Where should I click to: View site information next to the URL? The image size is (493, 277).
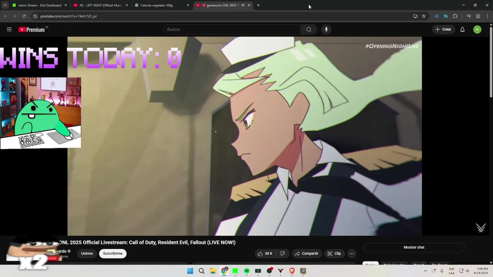coord(35,16)
